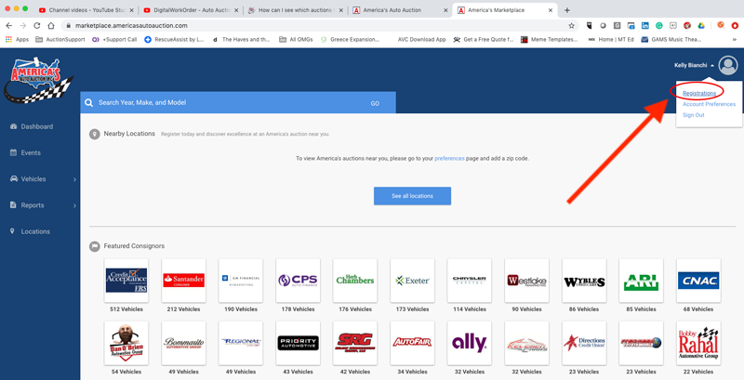Click the America's Auto Auction logo

(x=38, y=80)
